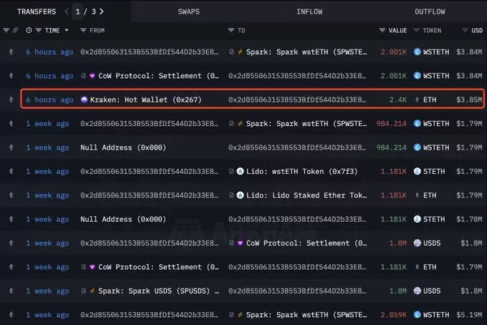
Task: Open Spark wstETH recipient in $5.19M row
Action: (x=307, y=315)
